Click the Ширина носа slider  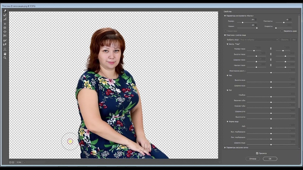tap(271, 87)
